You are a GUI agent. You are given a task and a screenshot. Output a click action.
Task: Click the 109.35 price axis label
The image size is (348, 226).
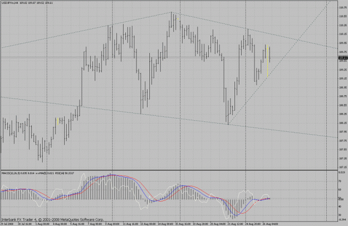click(x=343, y=70)
